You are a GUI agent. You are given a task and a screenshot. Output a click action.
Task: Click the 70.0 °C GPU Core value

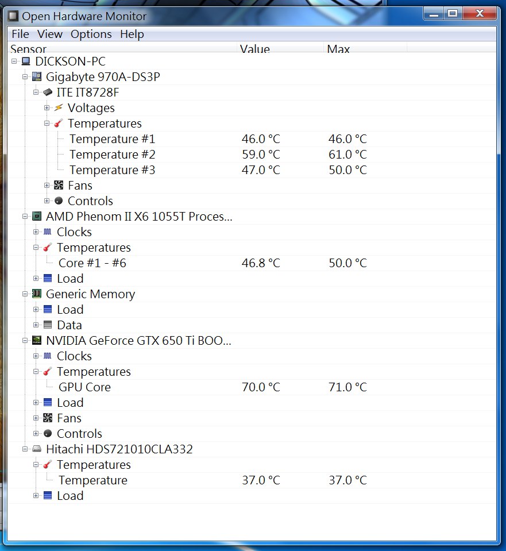[261, 387]
